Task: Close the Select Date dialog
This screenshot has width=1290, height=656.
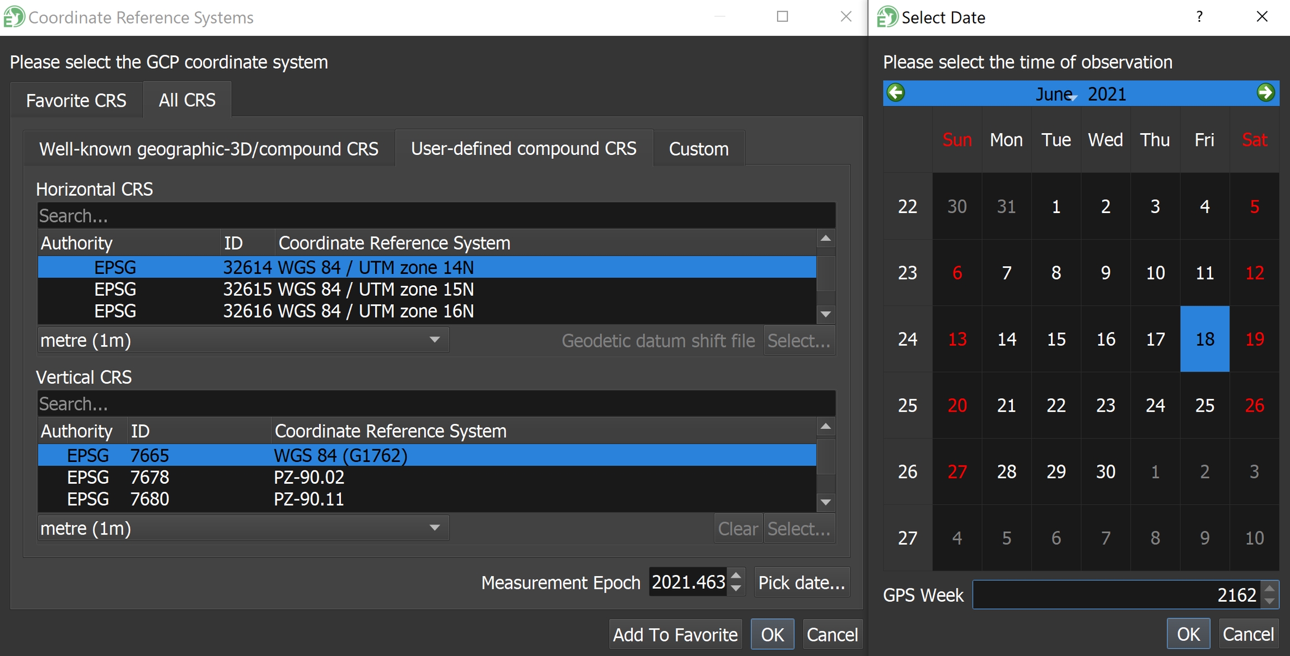Action: 1262,17
